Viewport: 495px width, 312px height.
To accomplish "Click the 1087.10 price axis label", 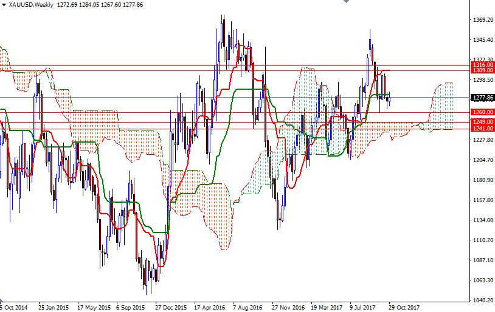I will (x=482, y=260).
